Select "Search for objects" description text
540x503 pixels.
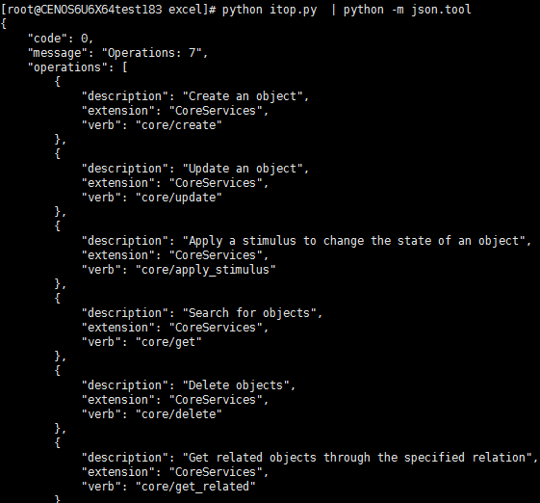(249, 313)
